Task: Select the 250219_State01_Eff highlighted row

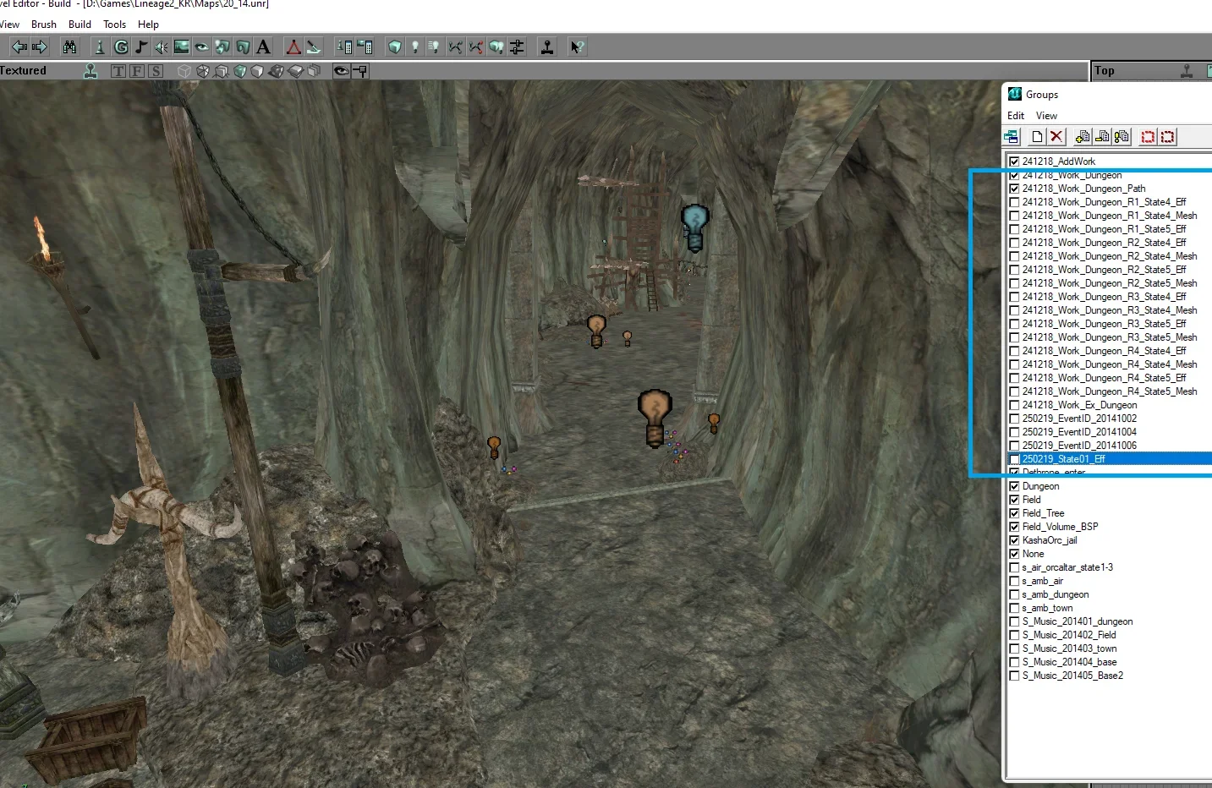Action: pos(1110,459)
